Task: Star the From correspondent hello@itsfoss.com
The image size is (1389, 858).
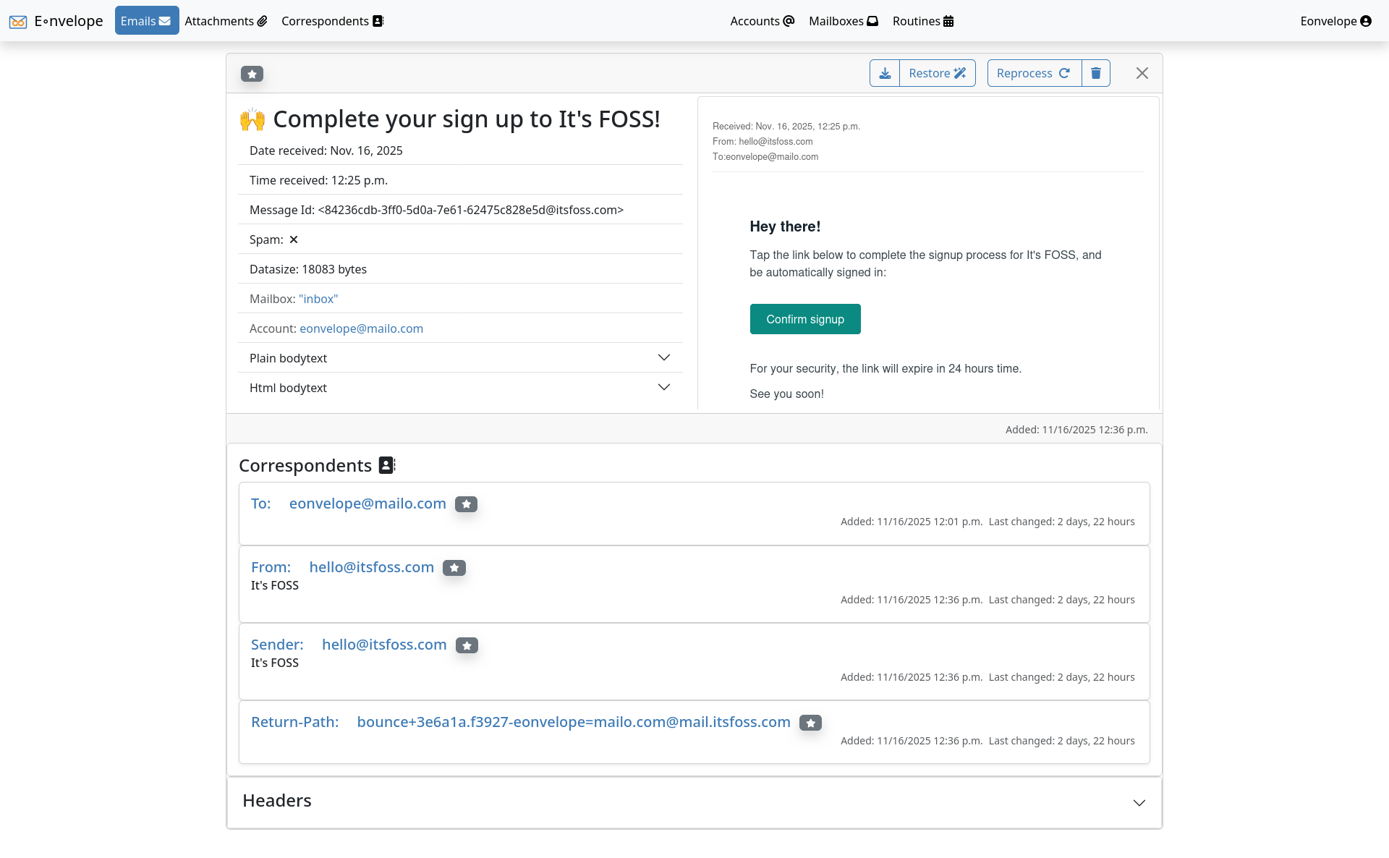Action: click(454, 568)
